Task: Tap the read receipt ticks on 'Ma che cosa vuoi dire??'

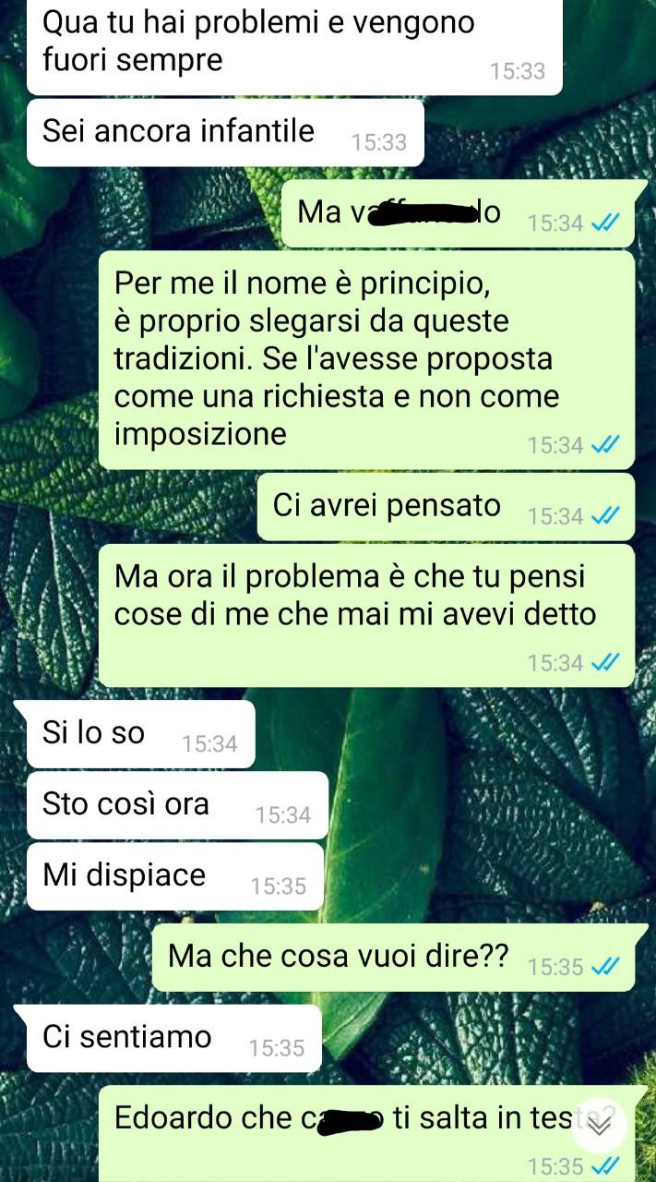Action: (604, 966)
